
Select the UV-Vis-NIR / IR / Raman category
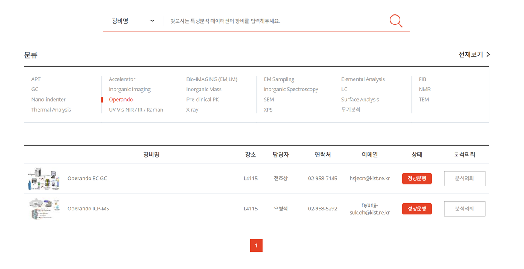coord(136,110)
